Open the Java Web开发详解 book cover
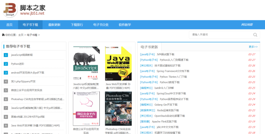Image resolution: width=265 pixels, height=134 pixels. coord(118,63)
